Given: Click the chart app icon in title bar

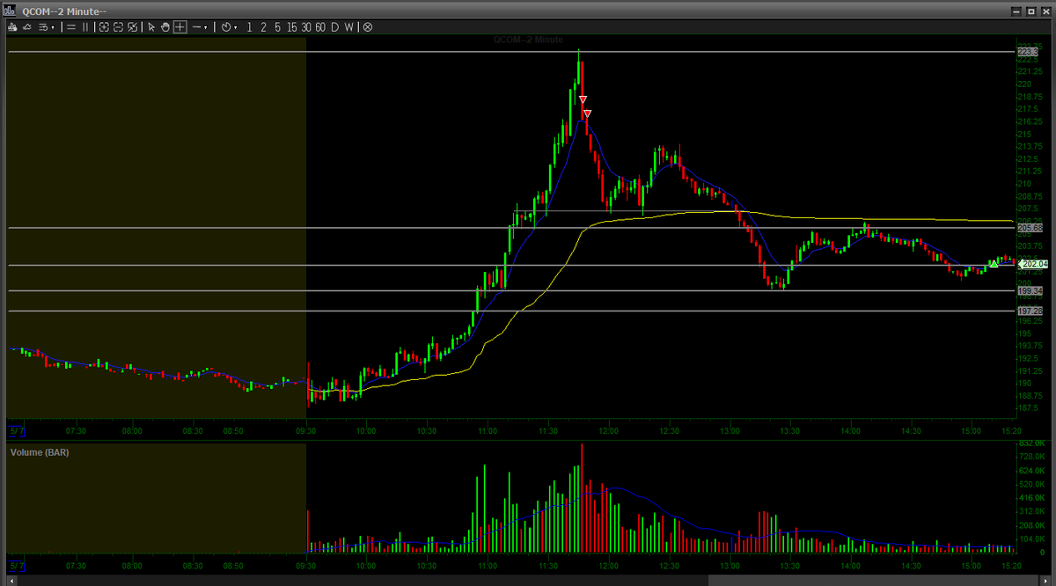Looking at the screenshot, I should (x=11, y=10).
